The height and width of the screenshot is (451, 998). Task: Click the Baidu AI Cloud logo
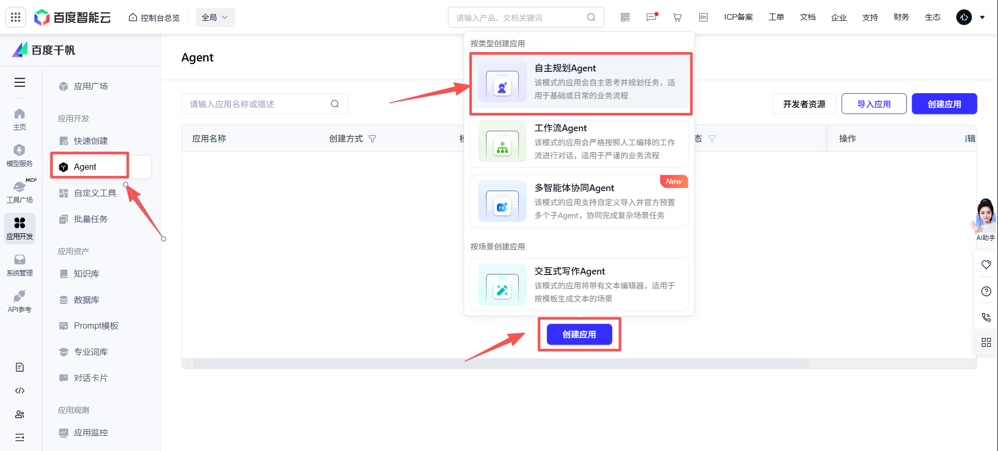(72, 17)
